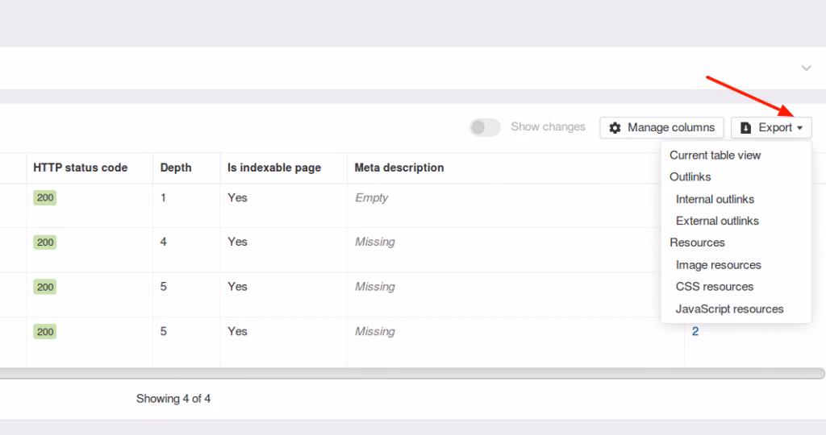Toggle the Show changes switch
This screenshot has height=435, width=826.
pos(485,127)
